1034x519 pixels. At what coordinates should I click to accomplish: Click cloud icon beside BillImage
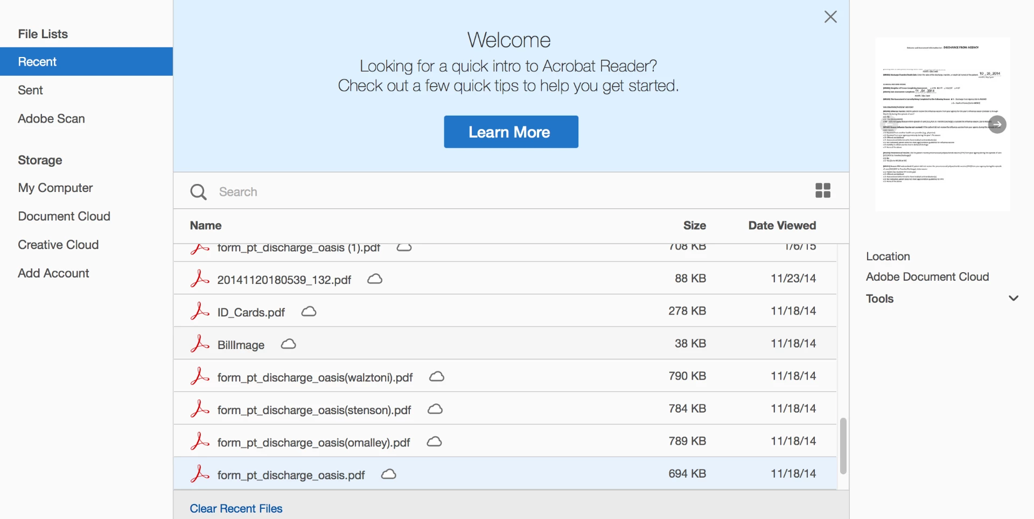[x=289, y=344]
